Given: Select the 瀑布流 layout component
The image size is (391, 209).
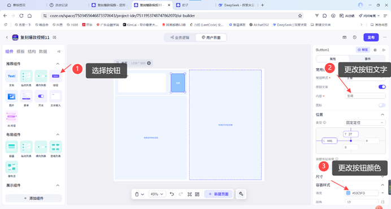Looking at the screenshot, I should point(11,167).
